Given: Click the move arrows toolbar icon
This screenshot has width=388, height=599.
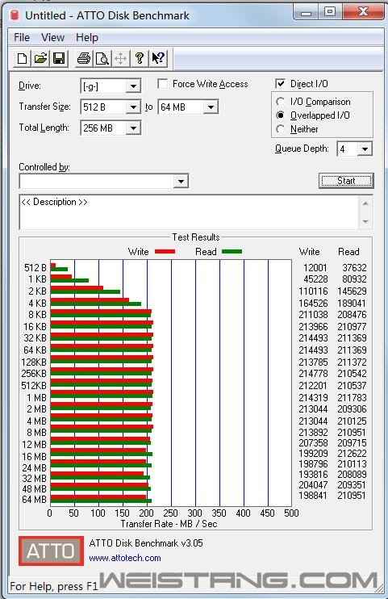Looking at the screenshot, I should 120,58.
